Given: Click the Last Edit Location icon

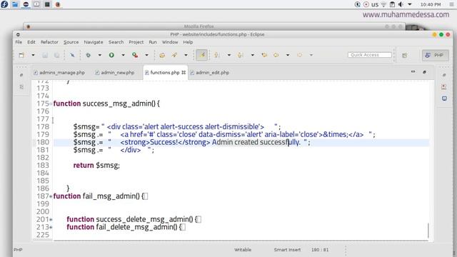Looking at the screenshot, I should [264, 55].
